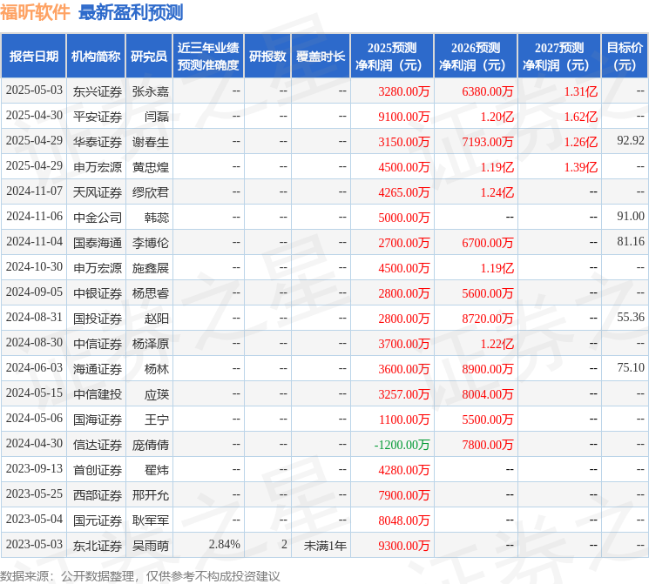This screenshot has height=584, width=649.
Task: Click analyst name 缪欣君
Action: (151, 192)
